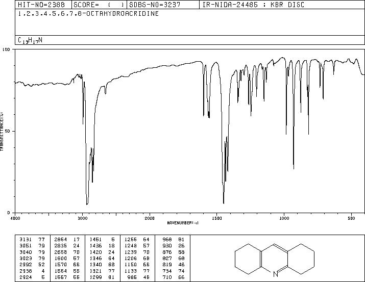Click the 968 peak entry in the table
The image size is (365, 282).
coord(174,239)
